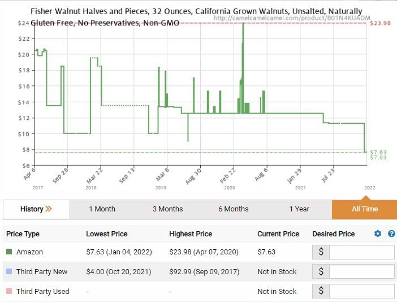Click Third Party New lowest $4.00 (Oct 20, 2021)
Viewport: 397px width, 303px height.
(x=119, y=271)
